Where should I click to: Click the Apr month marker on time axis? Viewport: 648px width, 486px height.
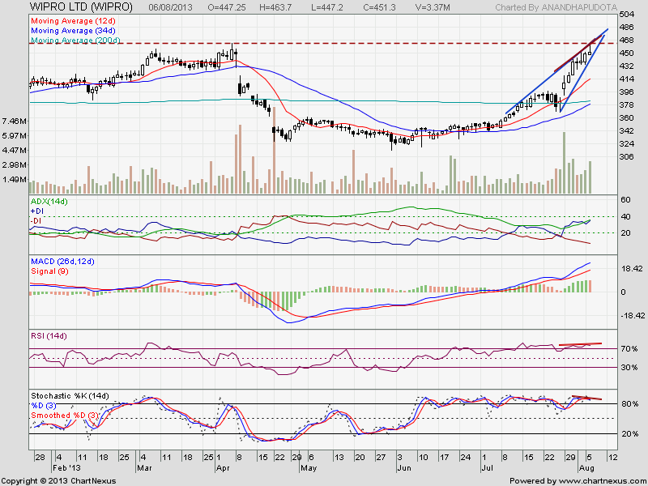click(223, 468)
